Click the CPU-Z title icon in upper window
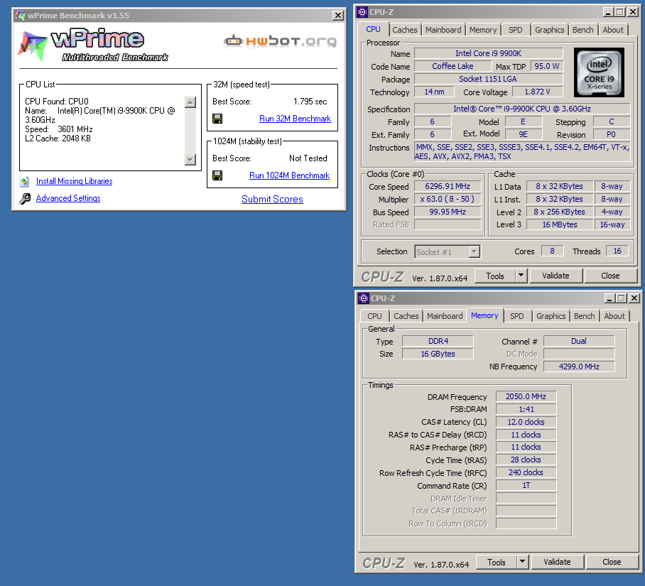This screenshot has height=586, width=645. [x=362, y=12]
